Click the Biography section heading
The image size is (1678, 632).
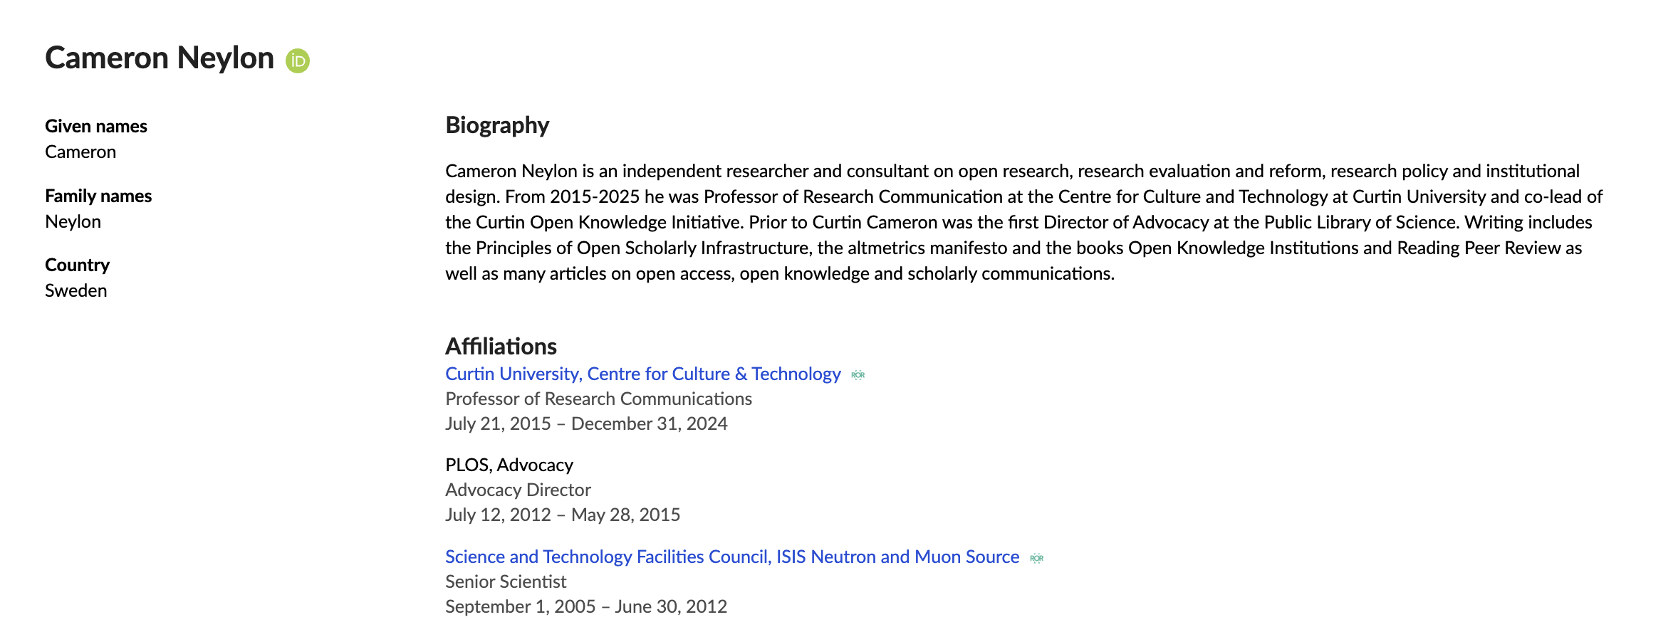pos(497,125)
